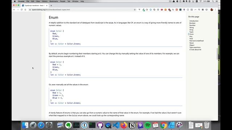Click the Enum link in the sidebar
The height and width of the screenshot is (130, 232).
191,34
